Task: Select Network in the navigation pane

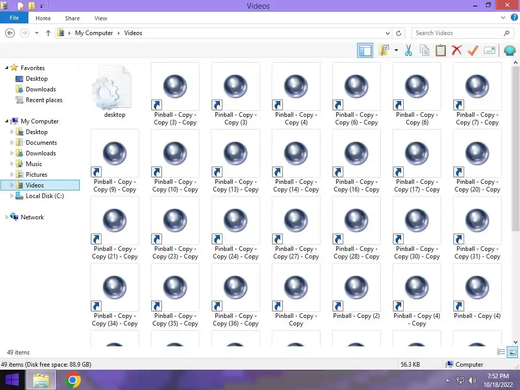Action: (32, 217)
